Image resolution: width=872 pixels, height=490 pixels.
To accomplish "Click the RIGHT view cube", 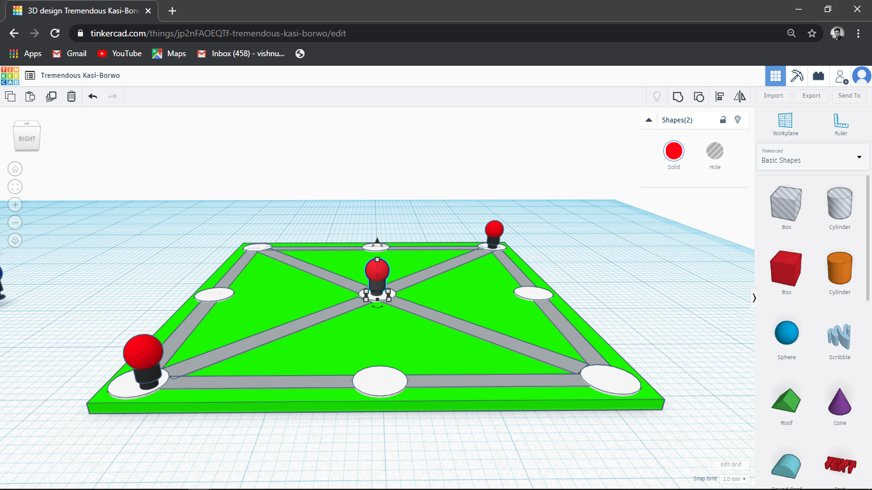I will click(x=27, y=137).
